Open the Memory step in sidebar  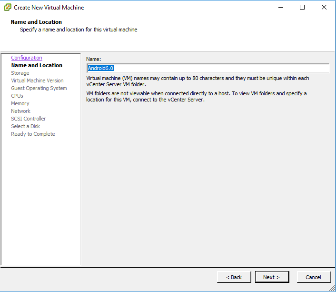(x=20, y=103)
